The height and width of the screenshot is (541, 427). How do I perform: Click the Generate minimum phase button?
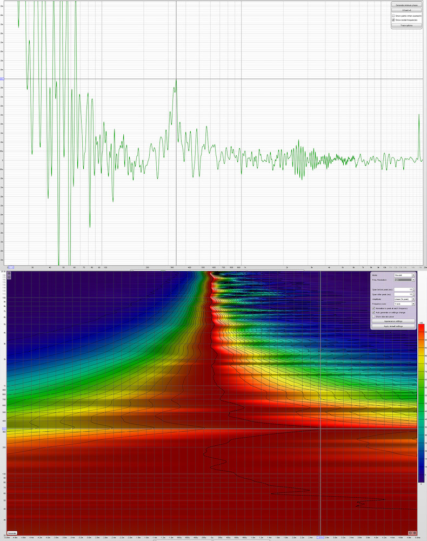coord(406,5)
